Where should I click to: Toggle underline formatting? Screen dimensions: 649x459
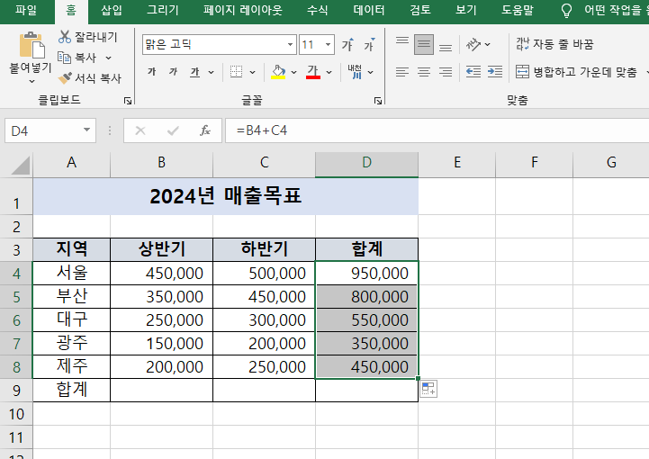(194, 72)
